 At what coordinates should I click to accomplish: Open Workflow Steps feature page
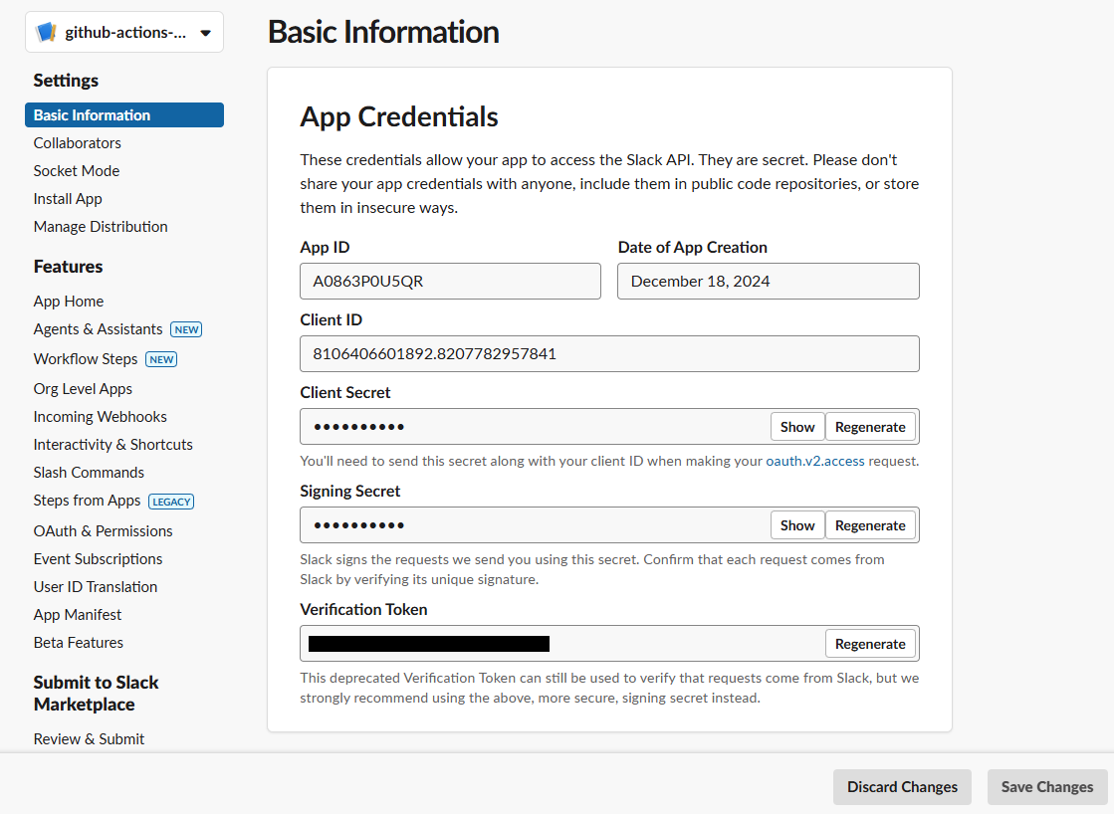pos(86,359)
